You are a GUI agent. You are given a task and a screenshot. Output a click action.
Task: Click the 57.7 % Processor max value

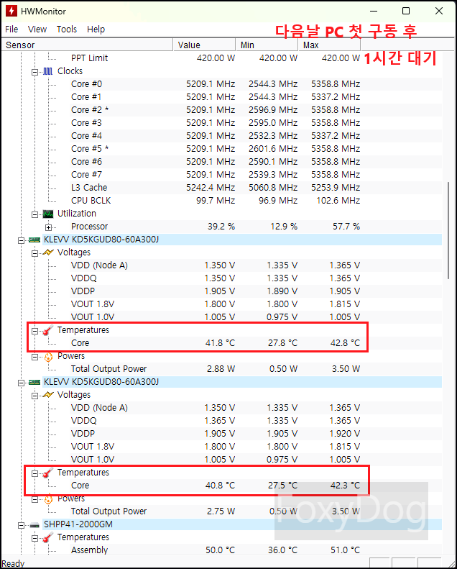click(346, 227)
